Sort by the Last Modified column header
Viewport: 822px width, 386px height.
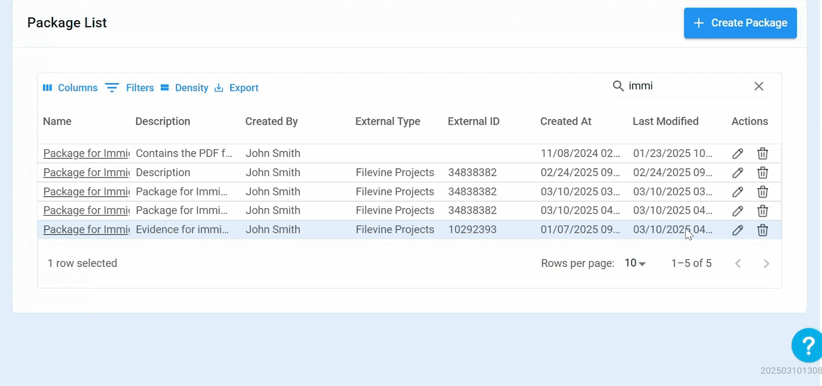coord(665,122)
